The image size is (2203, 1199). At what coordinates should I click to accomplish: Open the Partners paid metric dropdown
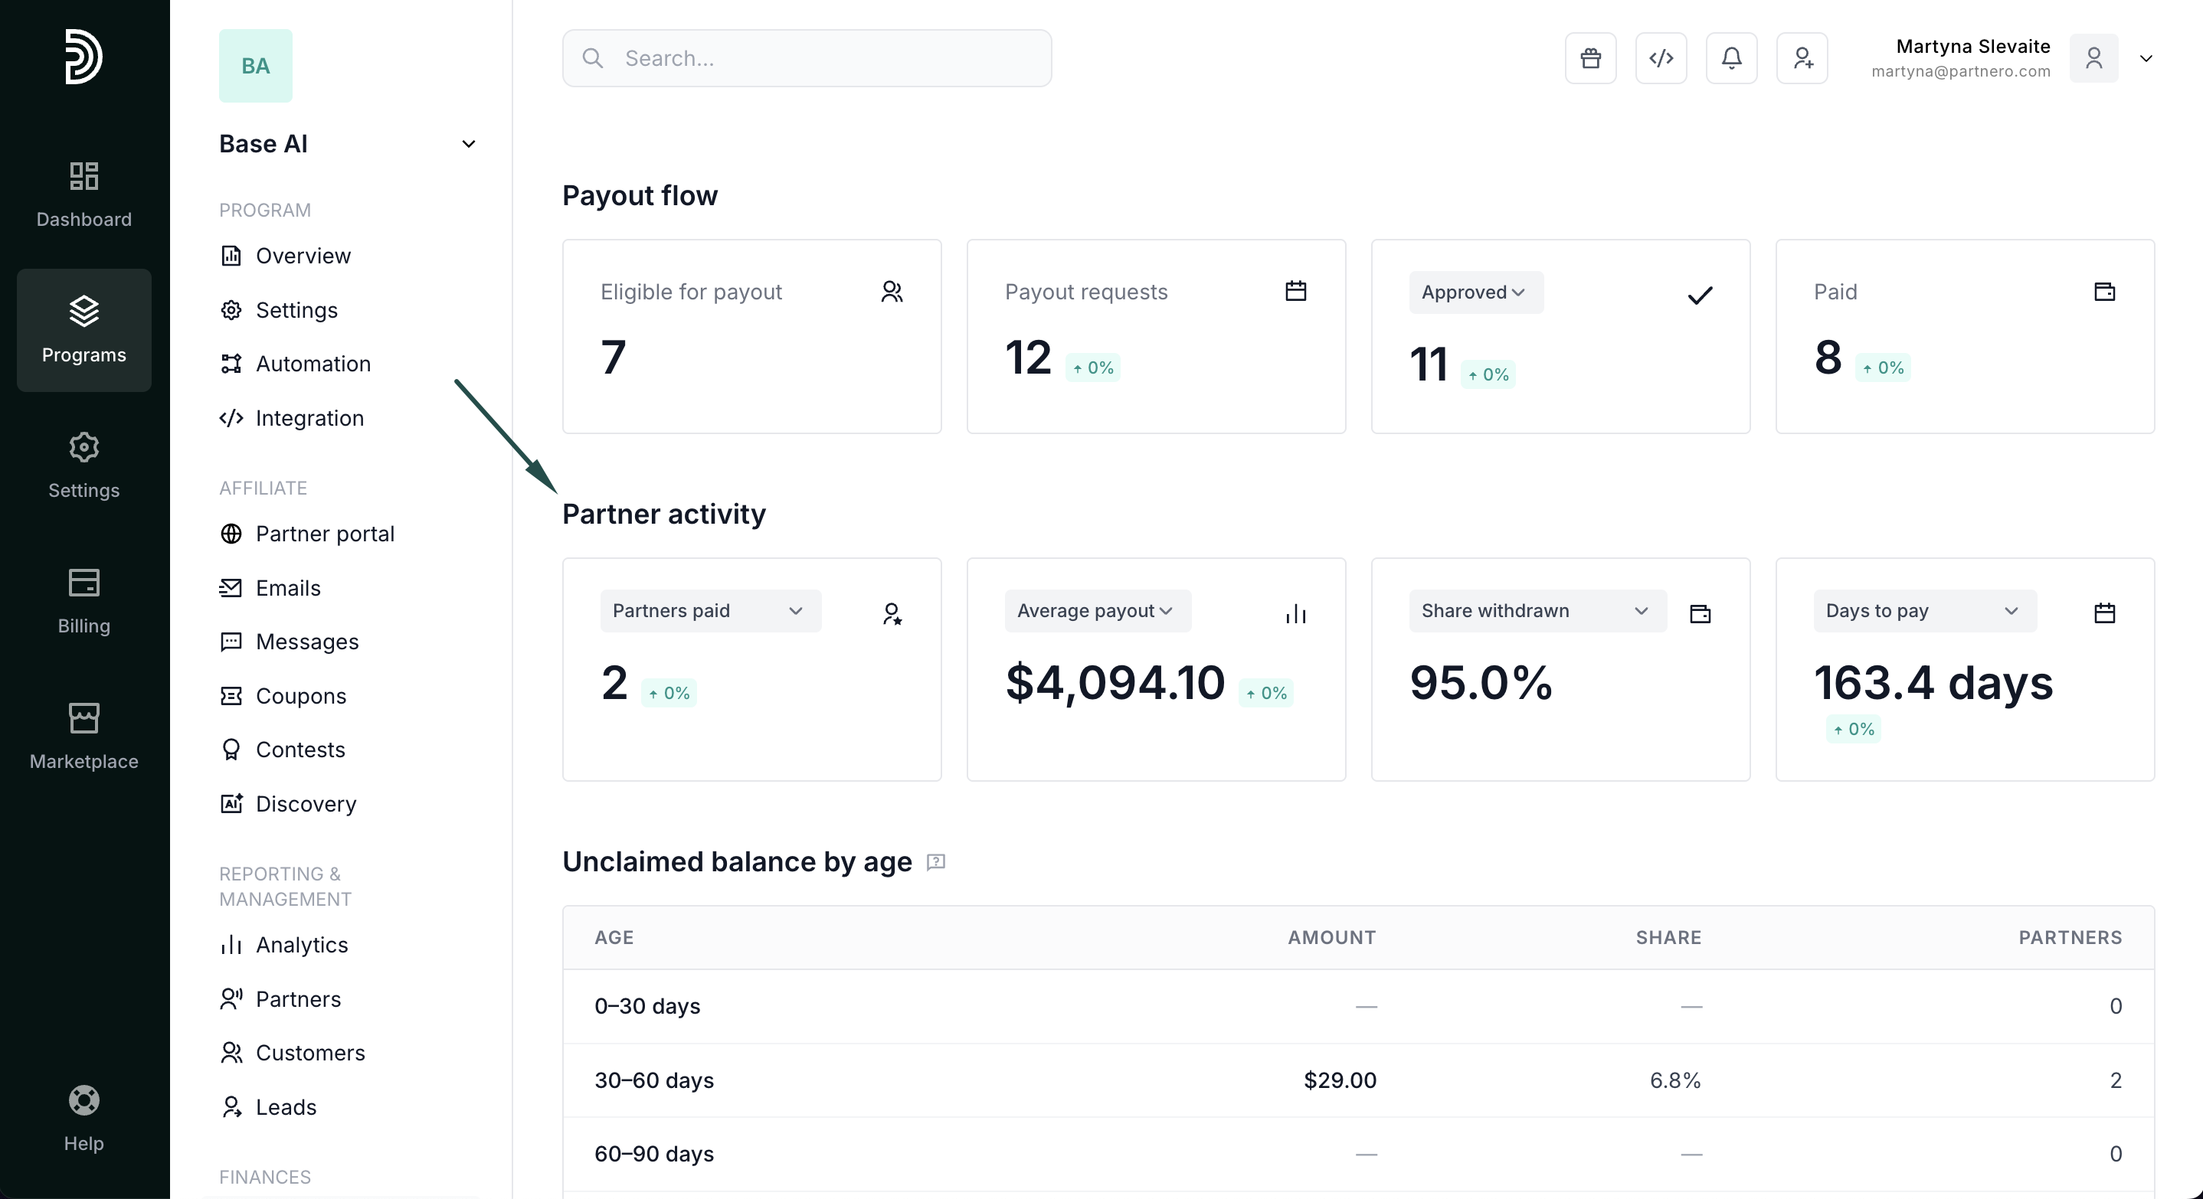[710, 611]
